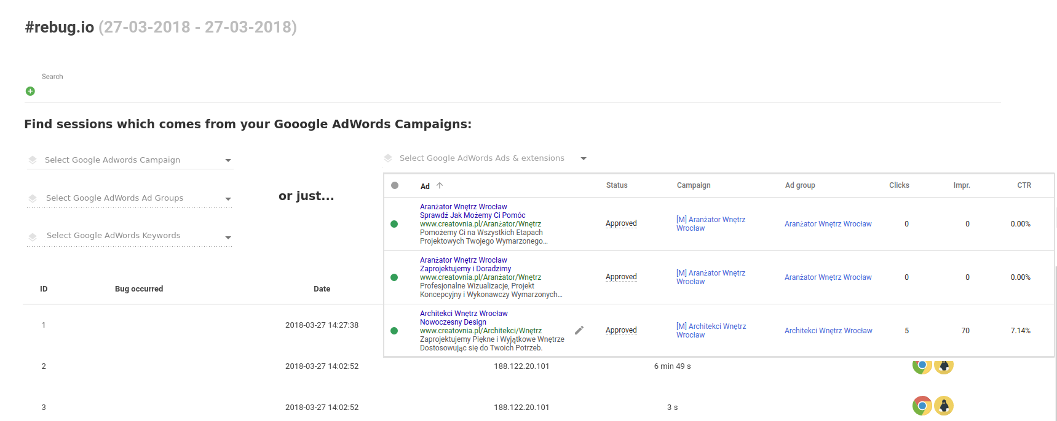
Task: Click the pencil edit icon on Architekci ad
Action: point(579,330)
